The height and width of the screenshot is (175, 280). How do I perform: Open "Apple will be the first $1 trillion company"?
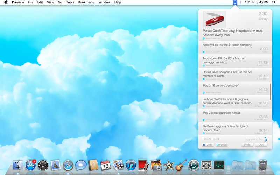tap(235, 48)
